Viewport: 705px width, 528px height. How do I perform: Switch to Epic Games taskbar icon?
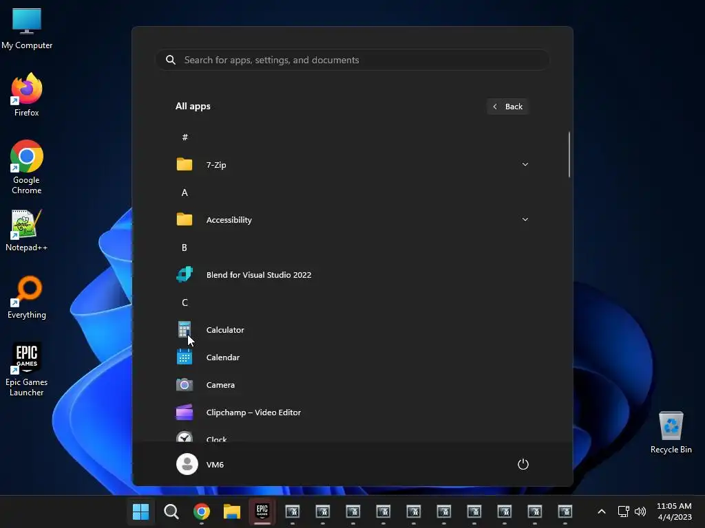262,511
